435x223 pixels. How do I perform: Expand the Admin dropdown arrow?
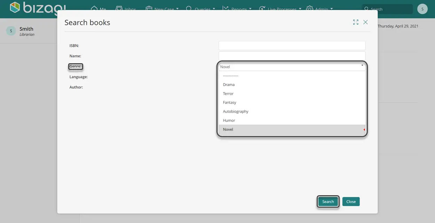point(331,9)
